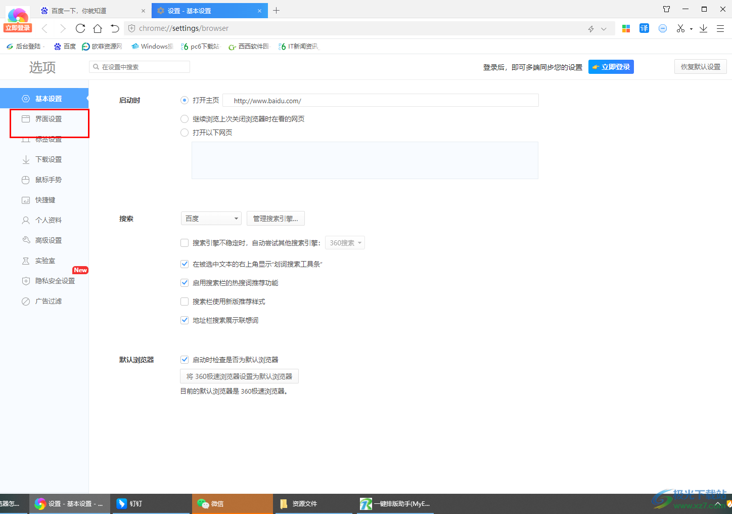Open the pc6下载站 bookmark
This screenshot has height=514, width=732.
[x=200, y=46]
